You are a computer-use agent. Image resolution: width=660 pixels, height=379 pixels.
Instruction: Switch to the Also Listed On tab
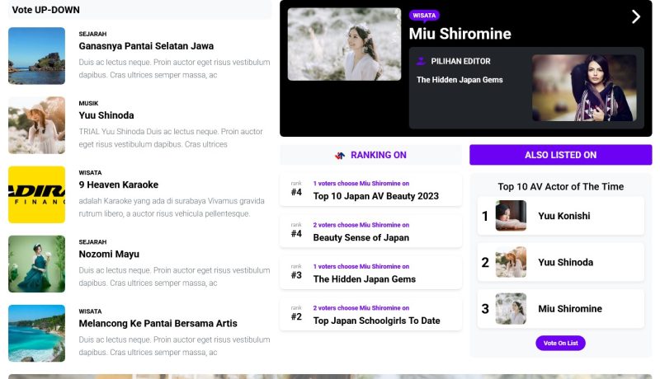point(560,155)
